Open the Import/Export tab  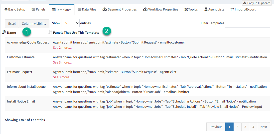pos(243,9)
